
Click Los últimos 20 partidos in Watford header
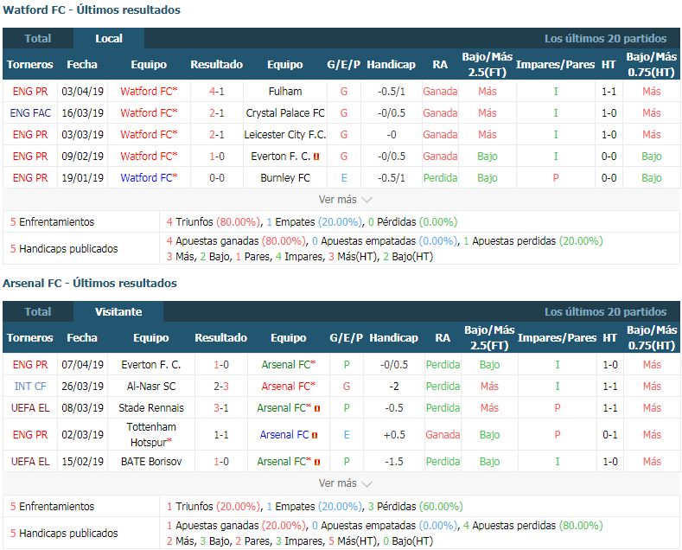[605, 39]
